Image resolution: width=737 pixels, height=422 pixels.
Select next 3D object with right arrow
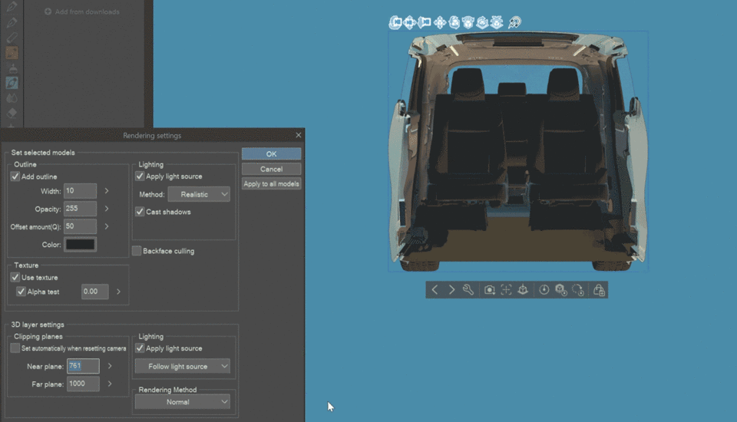coord(451,290)
